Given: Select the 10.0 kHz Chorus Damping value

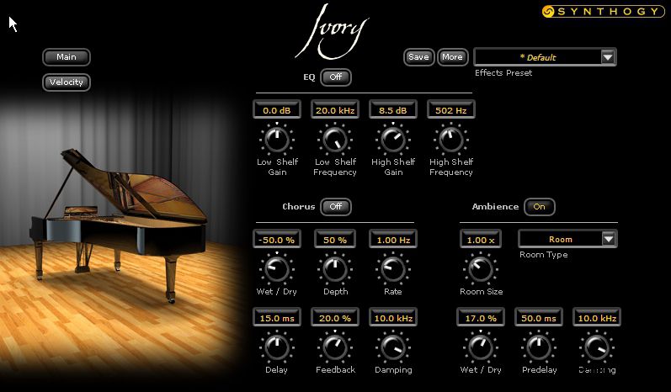Looking at the screenshot, I should tap(393, 318).
